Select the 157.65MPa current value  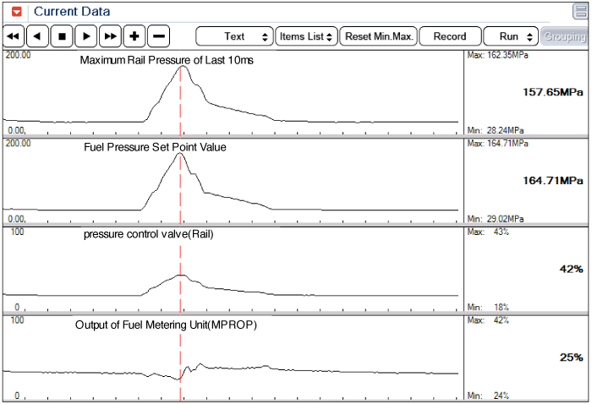553,92
